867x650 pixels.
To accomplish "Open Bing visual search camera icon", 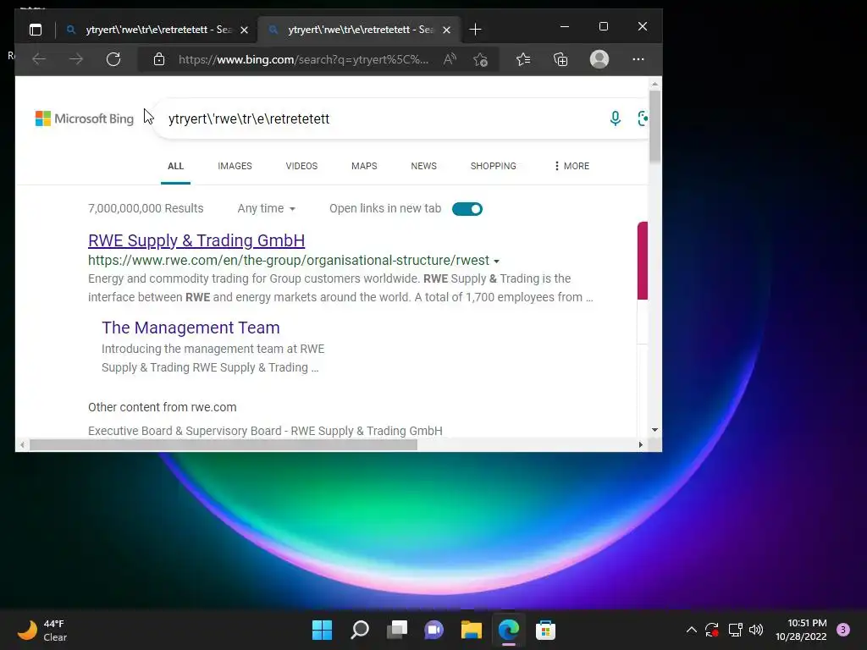I will coord(642,118).
